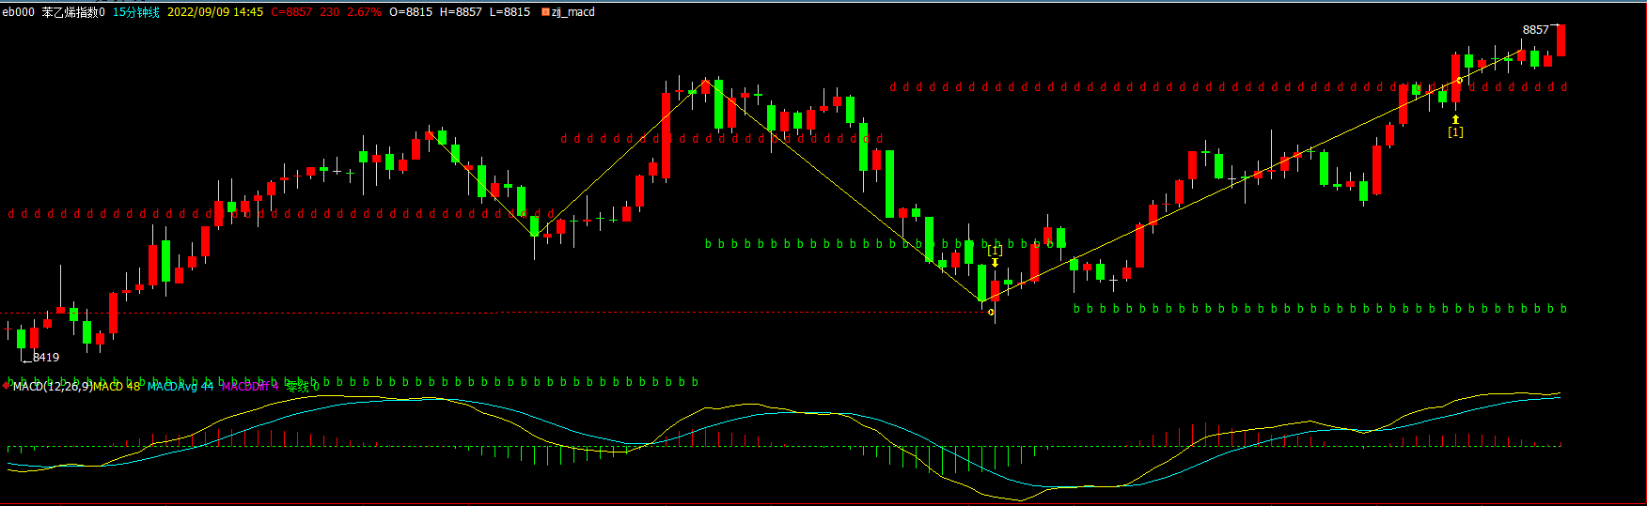Click the zij_macd indicator name

point(573,12)
